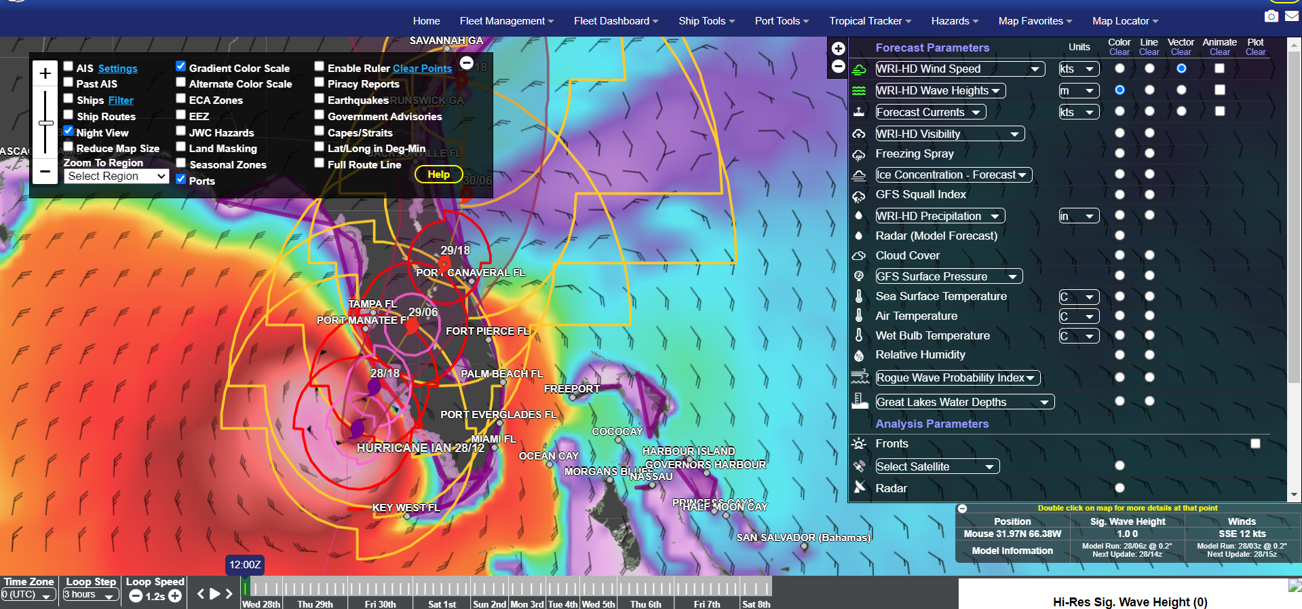Viewport: 1302px width, 609px height.
Task: Open the Time Zone UTC dropdown
Action: click(28, 595)
